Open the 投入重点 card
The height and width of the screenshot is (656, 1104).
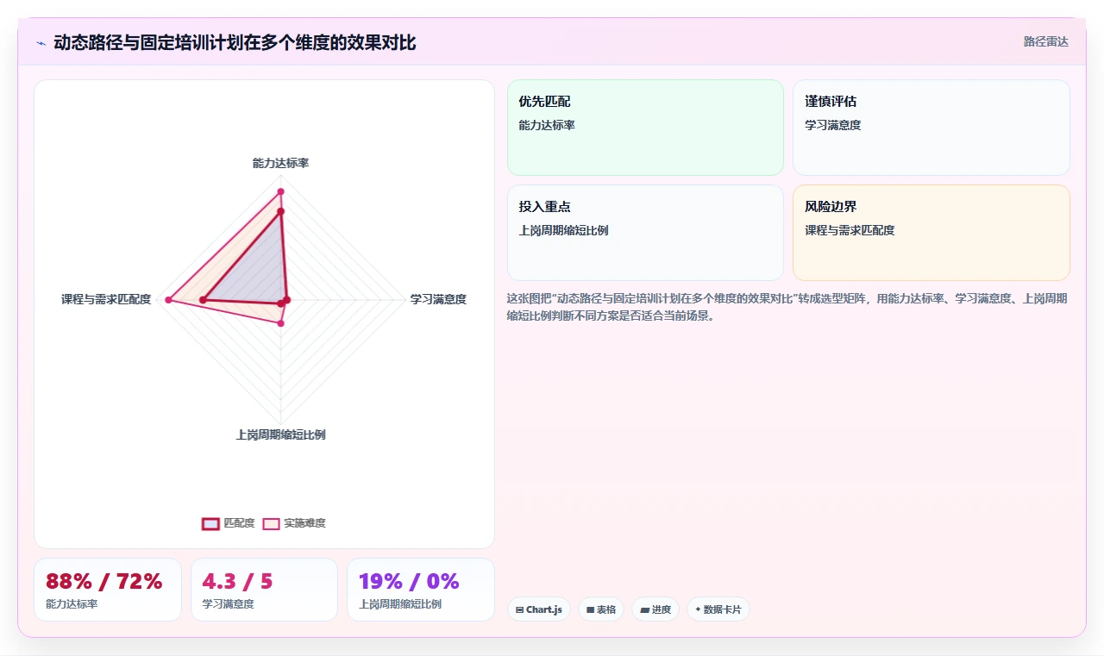645,233
